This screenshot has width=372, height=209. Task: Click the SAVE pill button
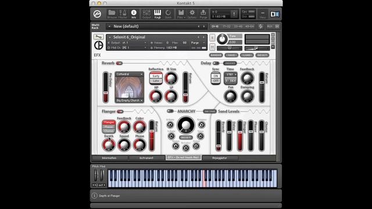[x=231, y=55]
